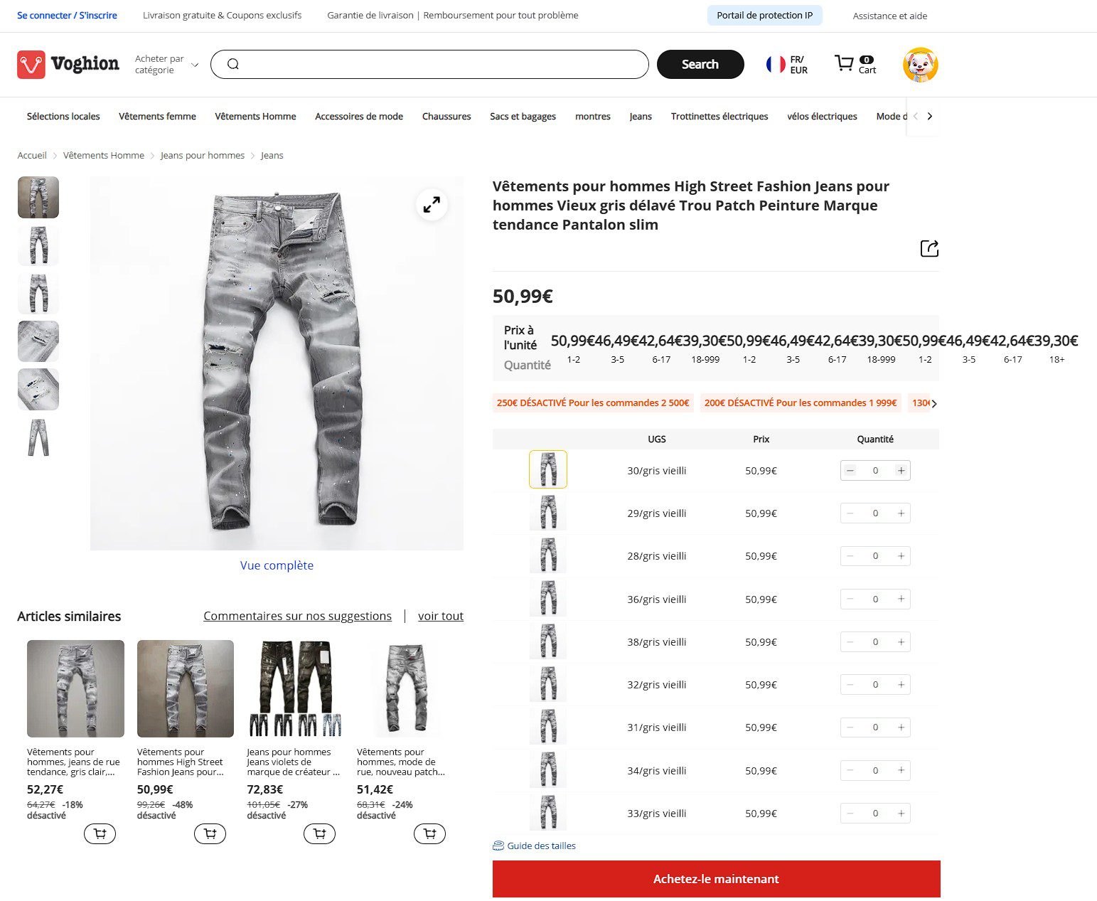Click the mascot avatar icon
The image size is (1097, 901).
point(921,65)
